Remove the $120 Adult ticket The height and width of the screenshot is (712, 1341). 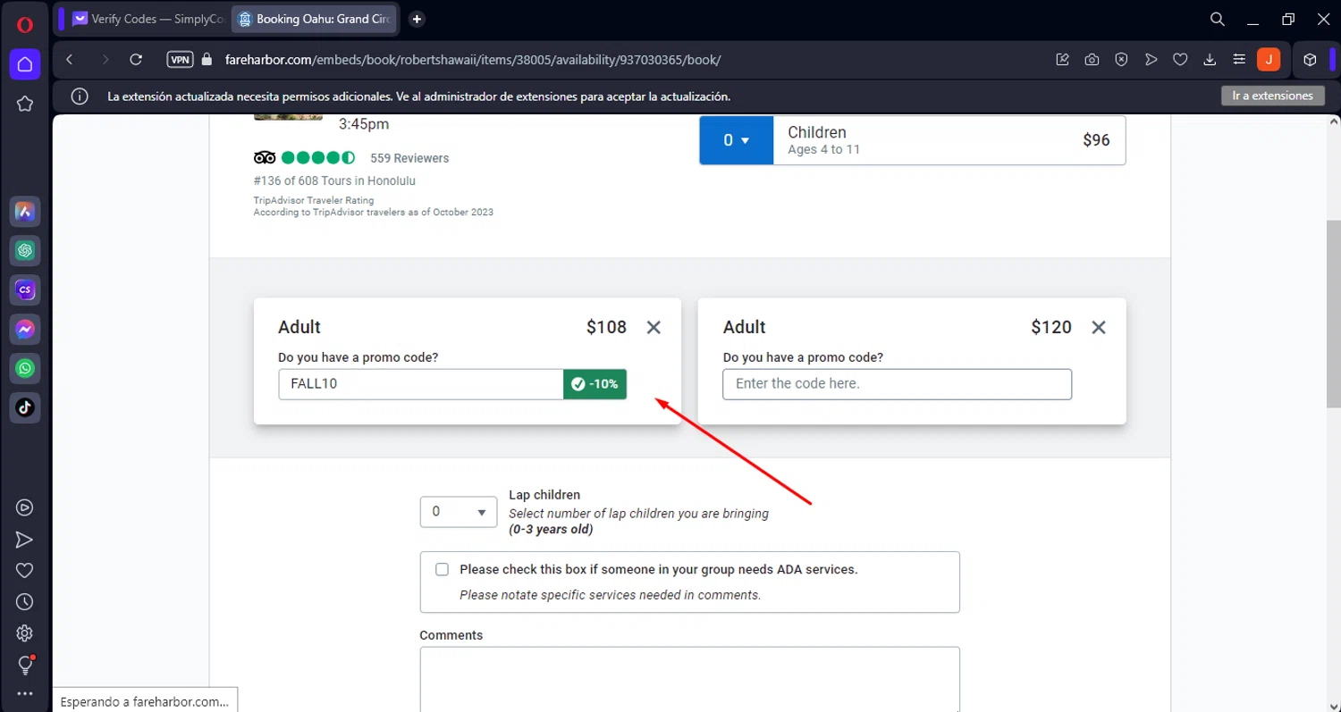tap(1099, 327)
